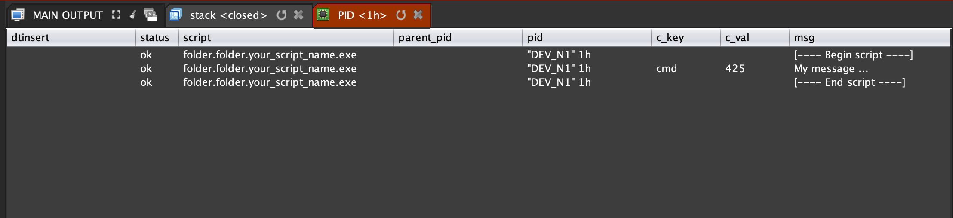The width and height of the screenshot is (953, 218).
Task: Click the MAIN OUTPUT monitor icon
Action: tap(18, 15)
